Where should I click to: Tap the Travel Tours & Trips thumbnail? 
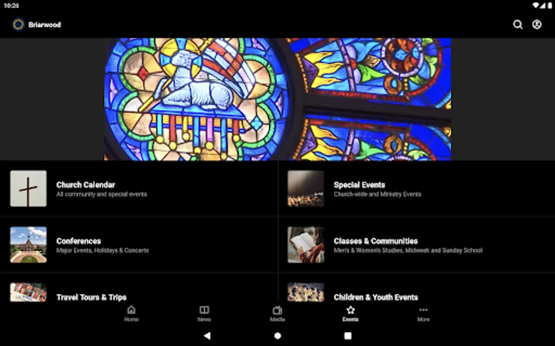click(29, 292)
